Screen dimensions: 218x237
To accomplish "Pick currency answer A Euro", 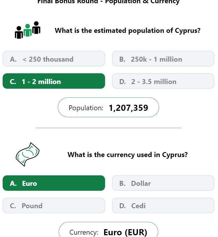I will [x=54, y=183].
